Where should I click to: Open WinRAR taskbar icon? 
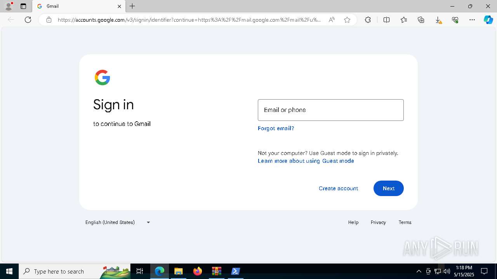click(216, 271)
